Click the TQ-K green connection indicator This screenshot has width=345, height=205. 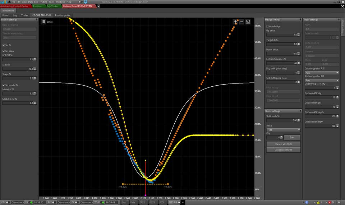pos(103,202)
